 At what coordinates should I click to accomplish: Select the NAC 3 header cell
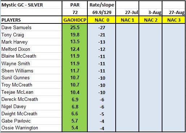pyautogui.click(x=174, y=20)
